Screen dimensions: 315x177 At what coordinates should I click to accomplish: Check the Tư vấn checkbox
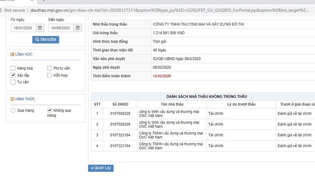tap(13, 82)
